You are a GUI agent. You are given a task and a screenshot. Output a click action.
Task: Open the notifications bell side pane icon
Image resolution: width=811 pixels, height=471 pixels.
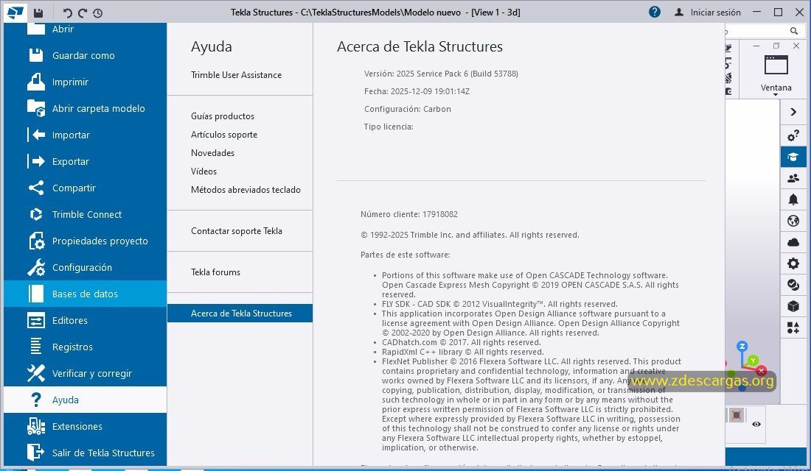(793, 199)
